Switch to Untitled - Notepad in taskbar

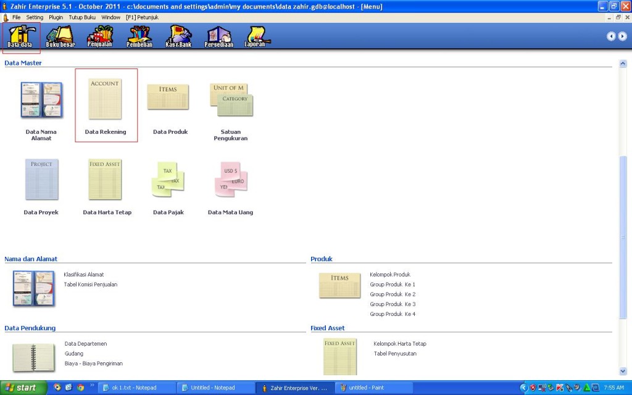point(215,388)
